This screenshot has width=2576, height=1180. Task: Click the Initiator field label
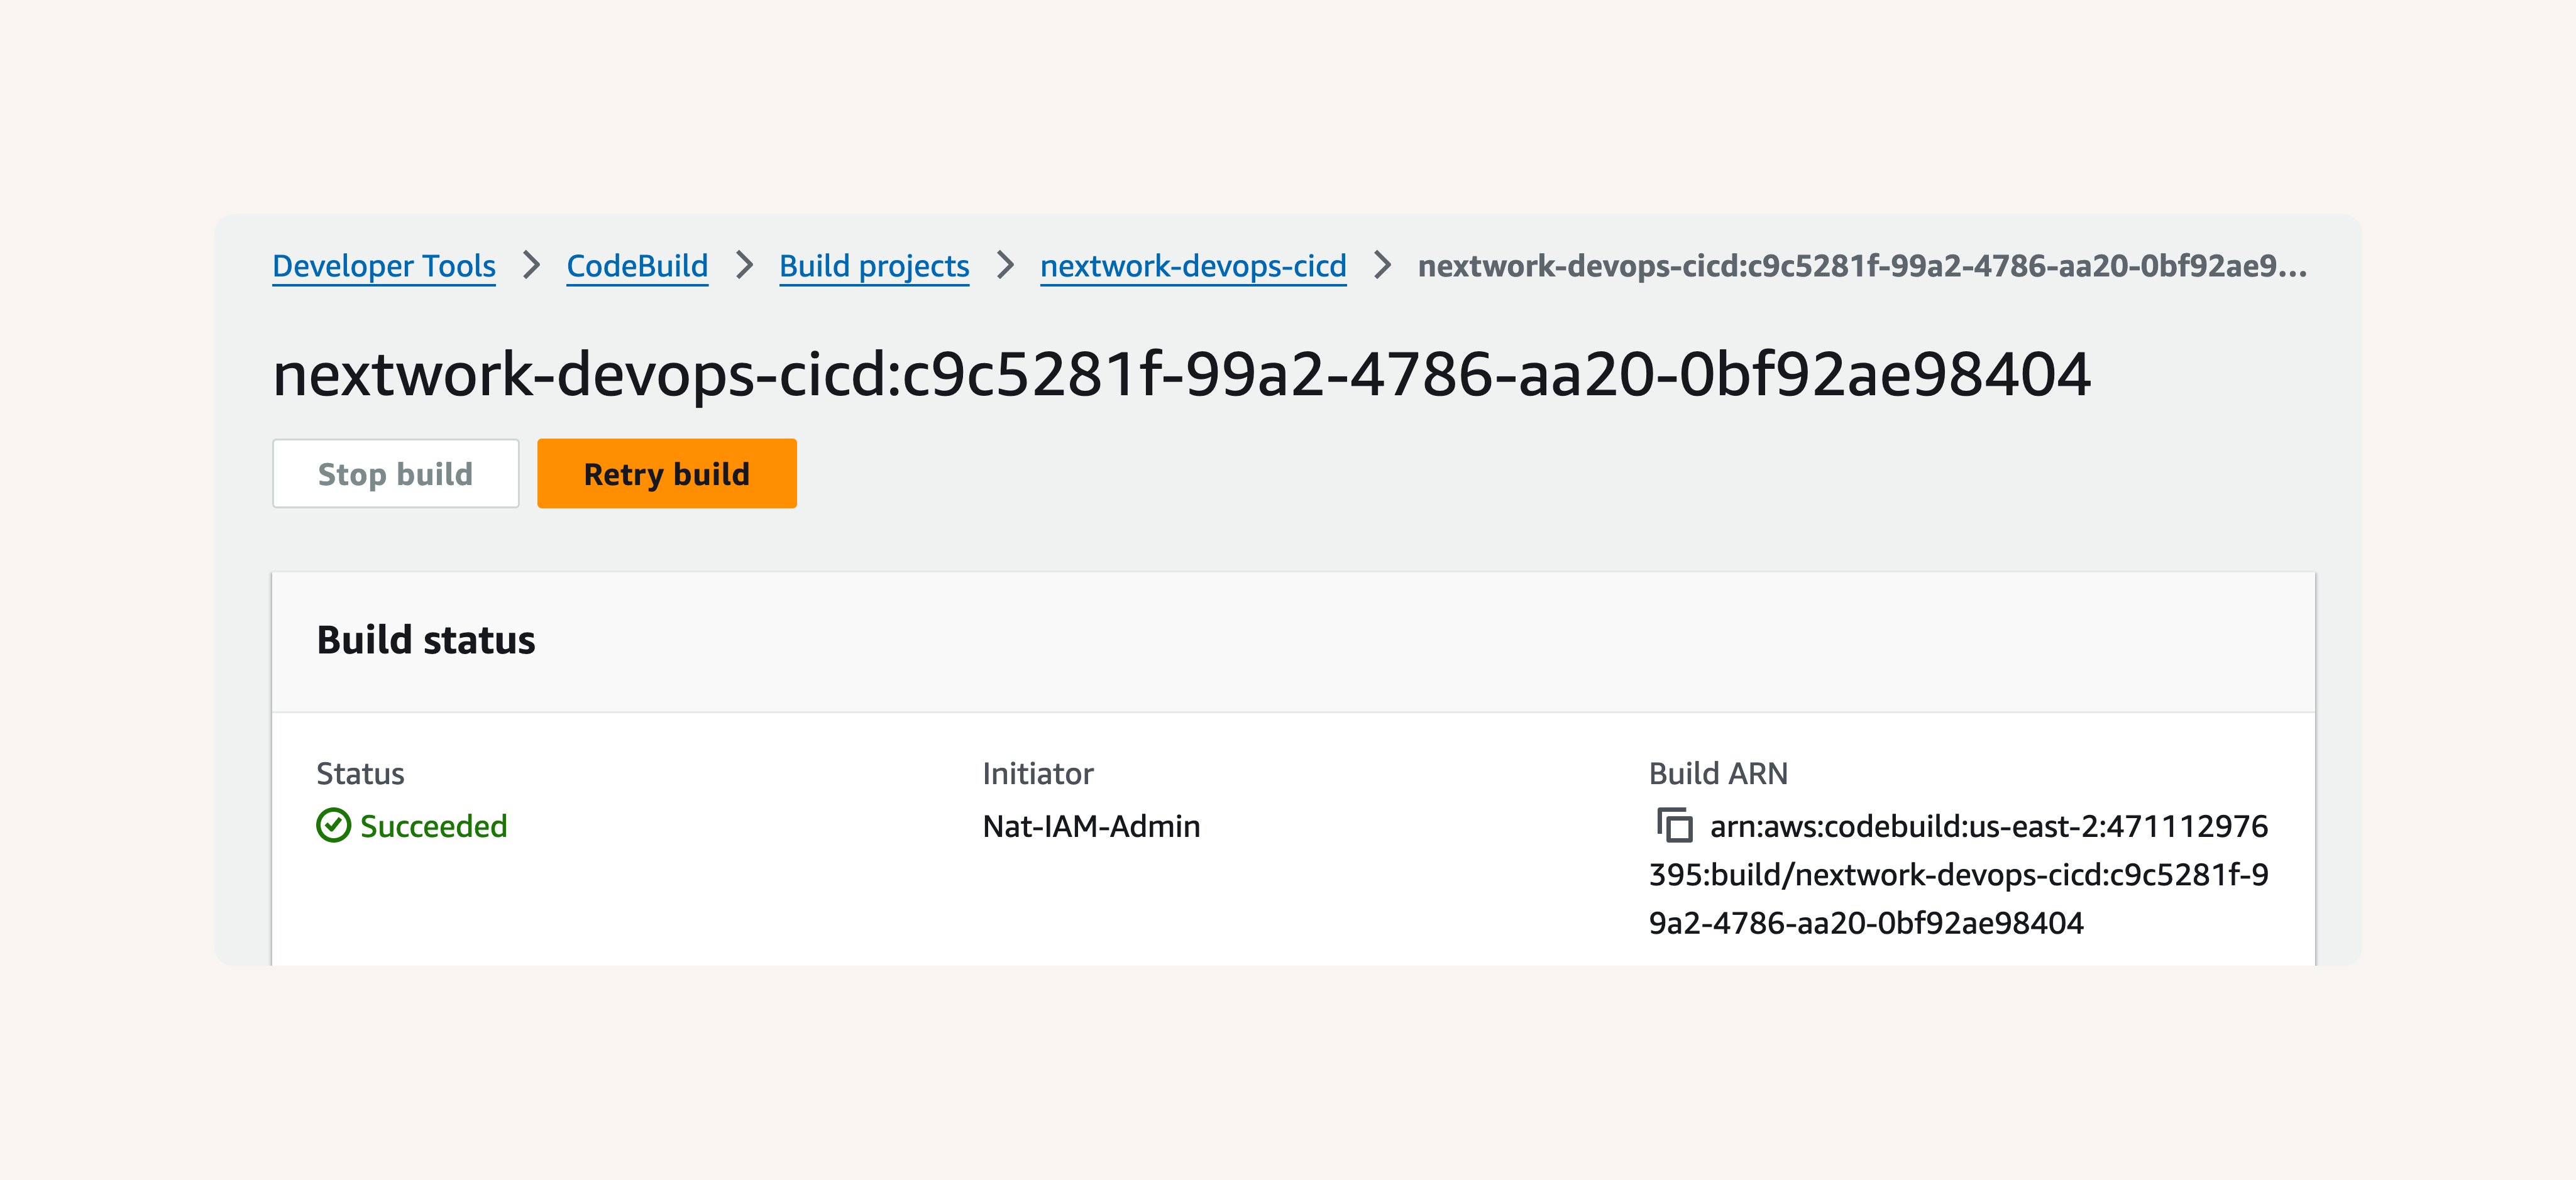click(1038, 773)
